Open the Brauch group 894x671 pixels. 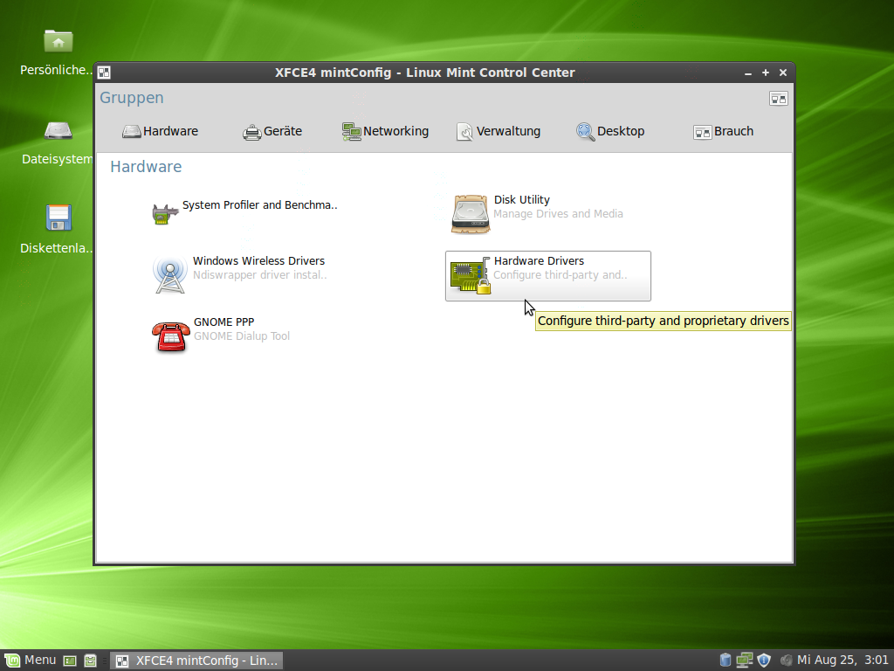click(723, 132)
